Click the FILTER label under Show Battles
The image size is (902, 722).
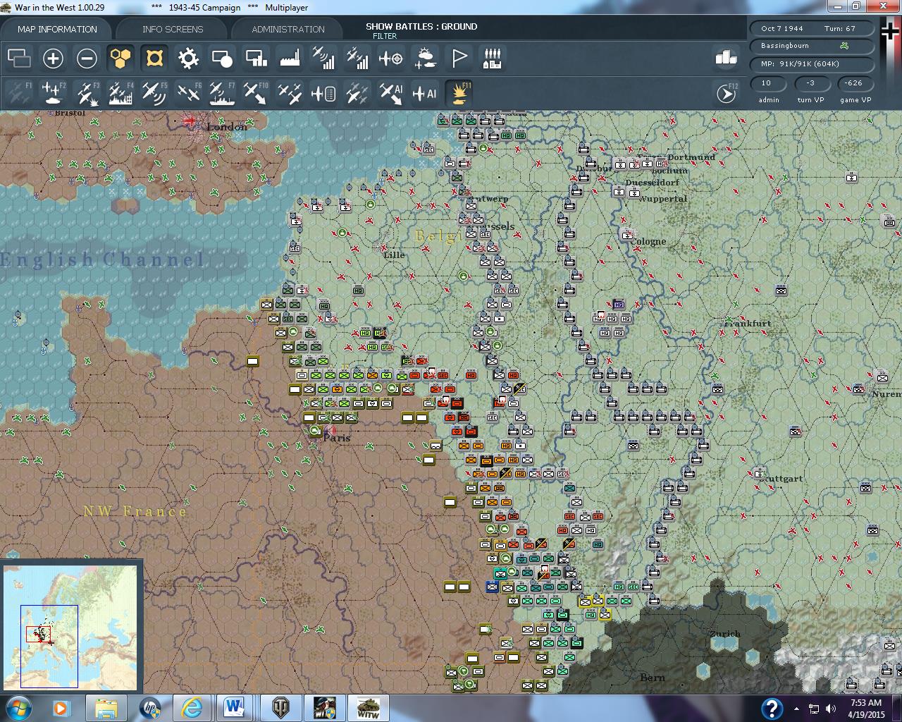[385, 36]
